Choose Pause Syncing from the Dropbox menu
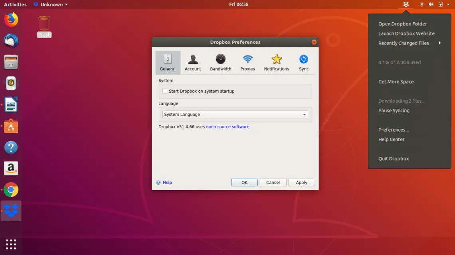This screenshot has width=455, height=255. point(394,111)
